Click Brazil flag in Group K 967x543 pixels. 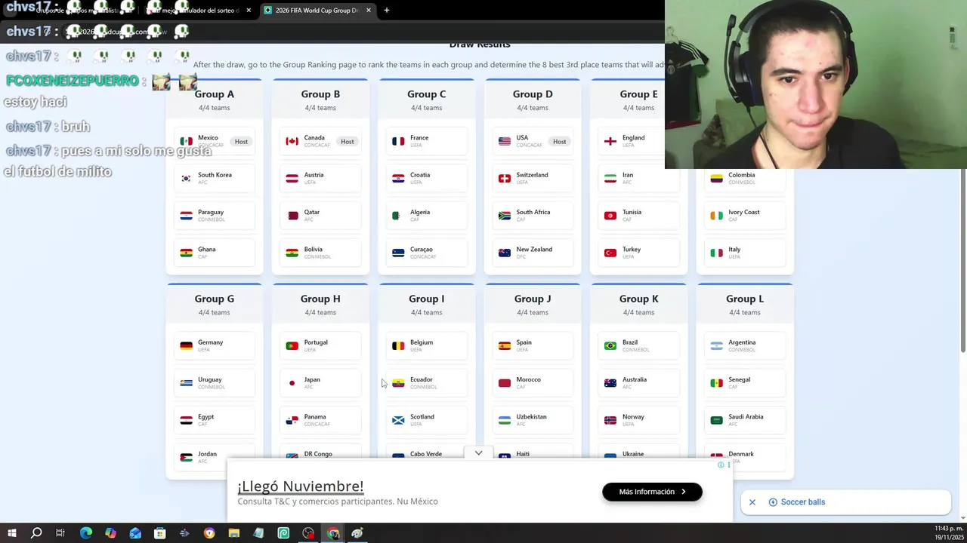click(610, 345)
